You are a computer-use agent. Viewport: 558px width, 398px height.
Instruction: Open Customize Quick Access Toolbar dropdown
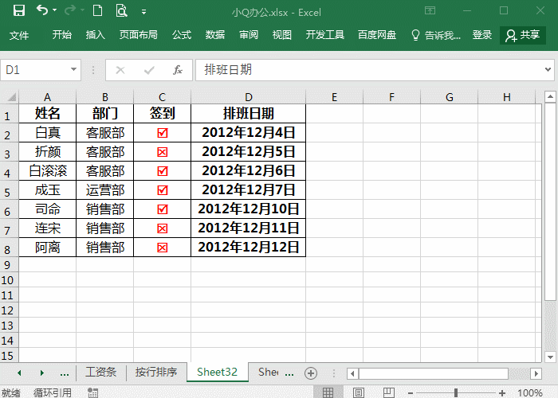pos(143,12)
